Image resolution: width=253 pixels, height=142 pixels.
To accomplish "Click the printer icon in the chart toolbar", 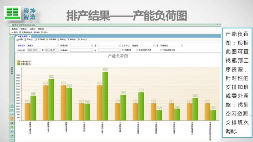I will (x=17, y=39).
